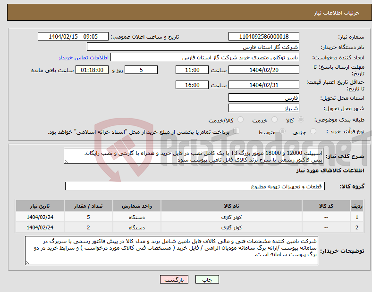Click the resize grip of the buyer notes box
This screenshot has height=292, width=372.
tap(27, 263)
